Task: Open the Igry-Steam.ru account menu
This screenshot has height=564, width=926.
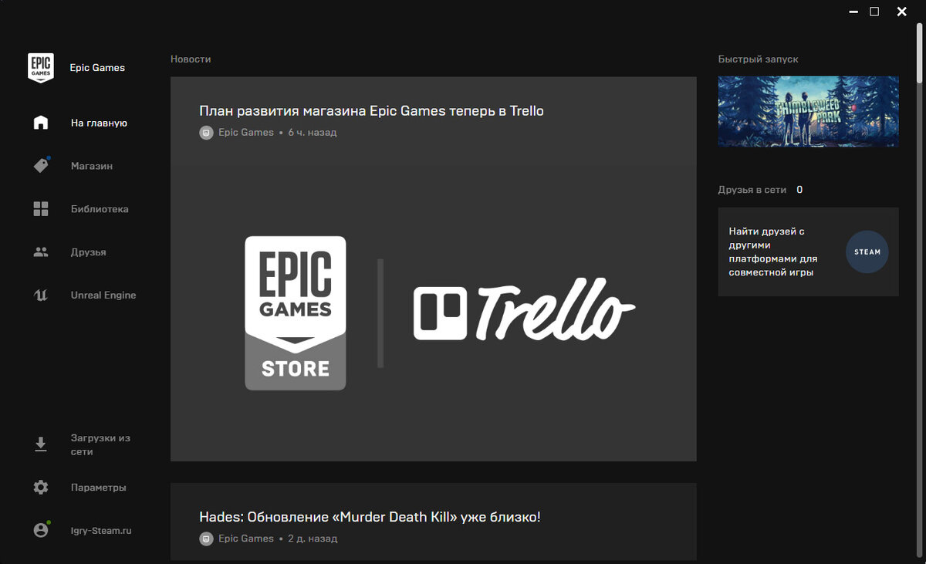Action: (103, 531)
